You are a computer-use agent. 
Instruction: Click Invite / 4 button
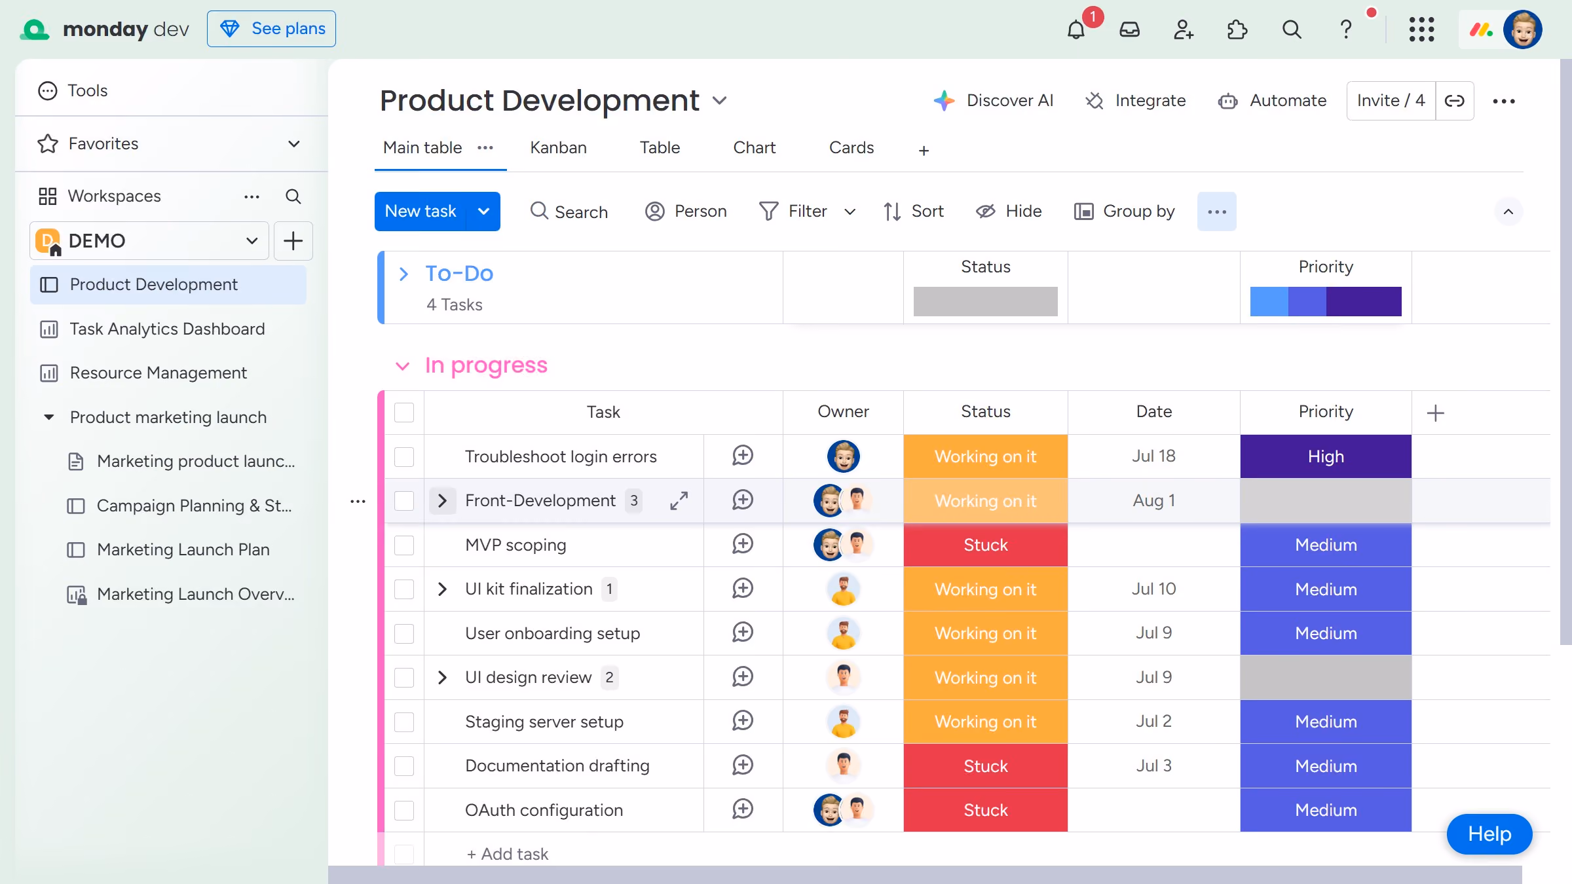(1391, 101)
